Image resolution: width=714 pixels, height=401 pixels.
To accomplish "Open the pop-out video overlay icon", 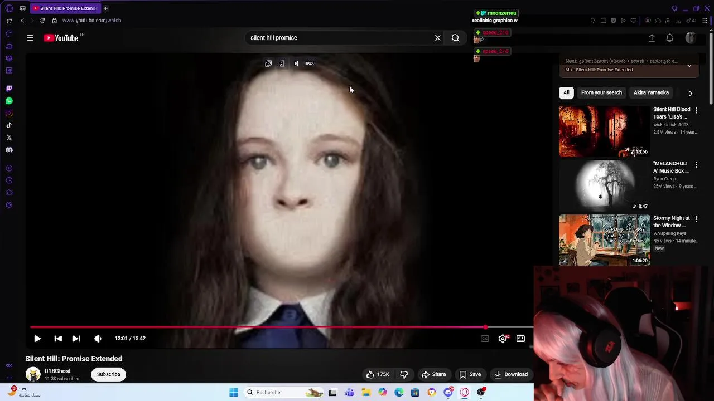I will [x=268, y=63].
